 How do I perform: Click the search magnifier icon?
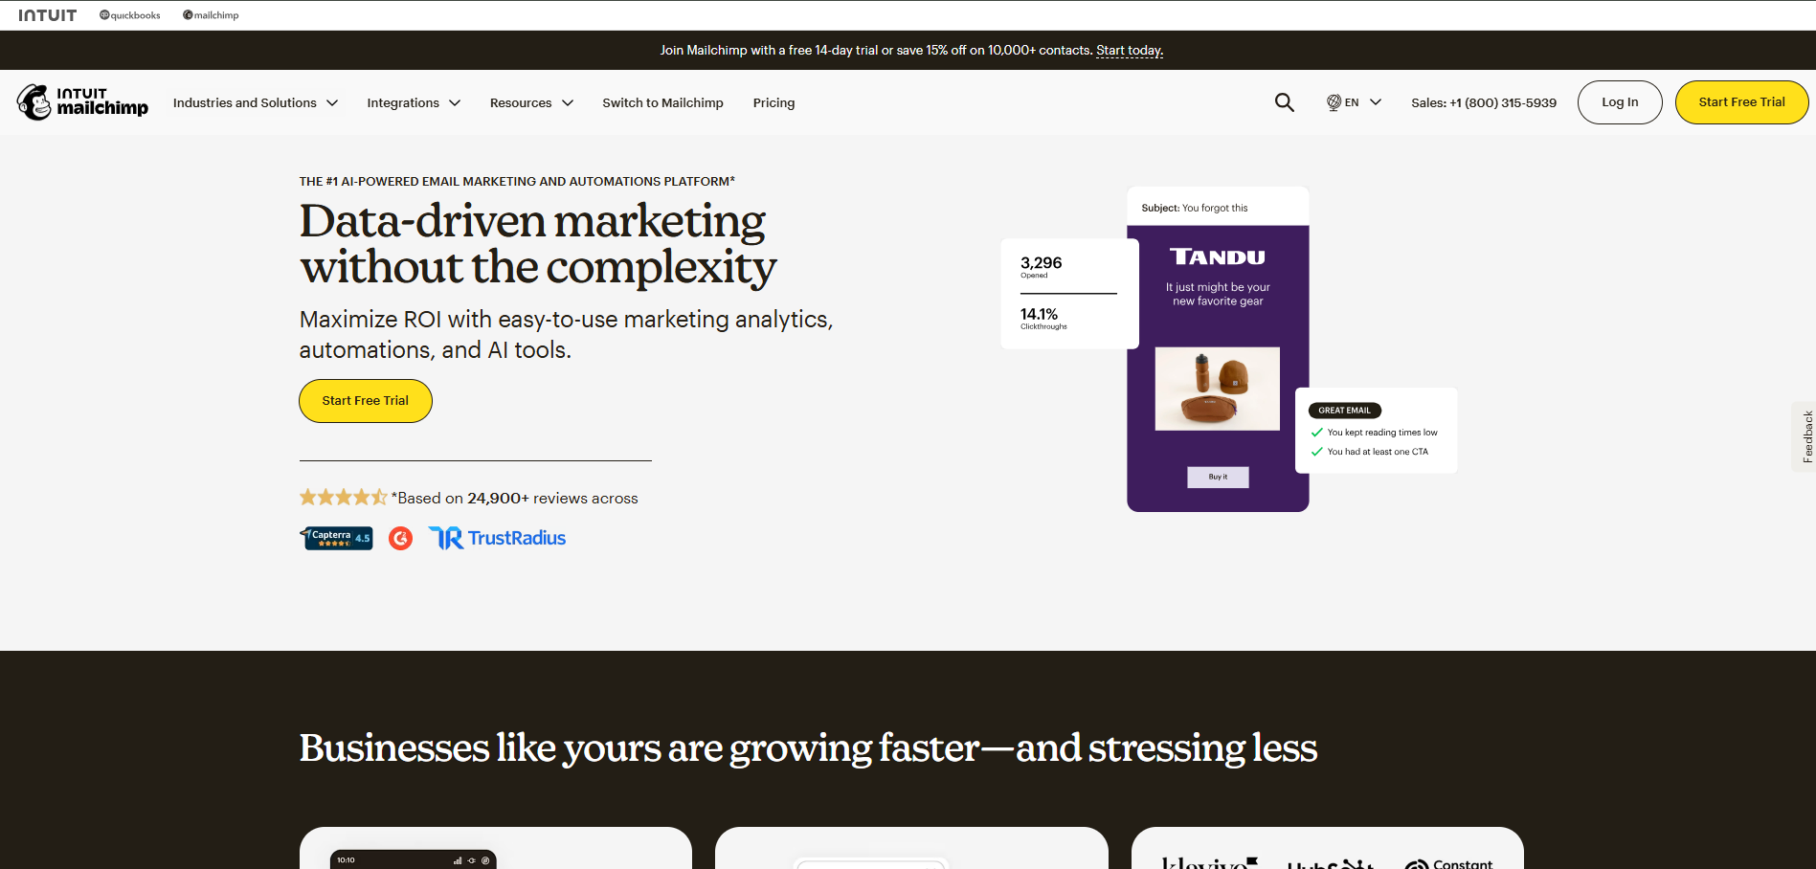[1284, 101]
